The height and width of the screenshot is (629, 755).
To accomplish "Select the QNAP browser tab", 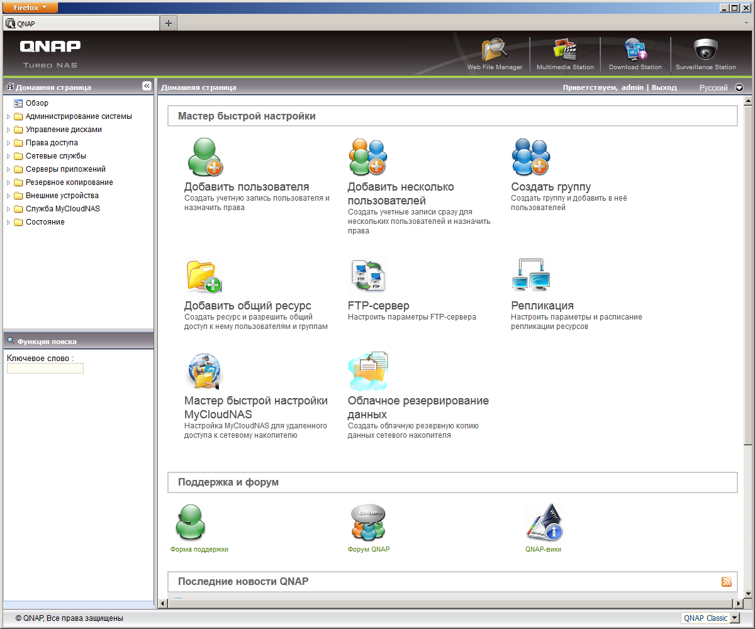I will (81, 23).
